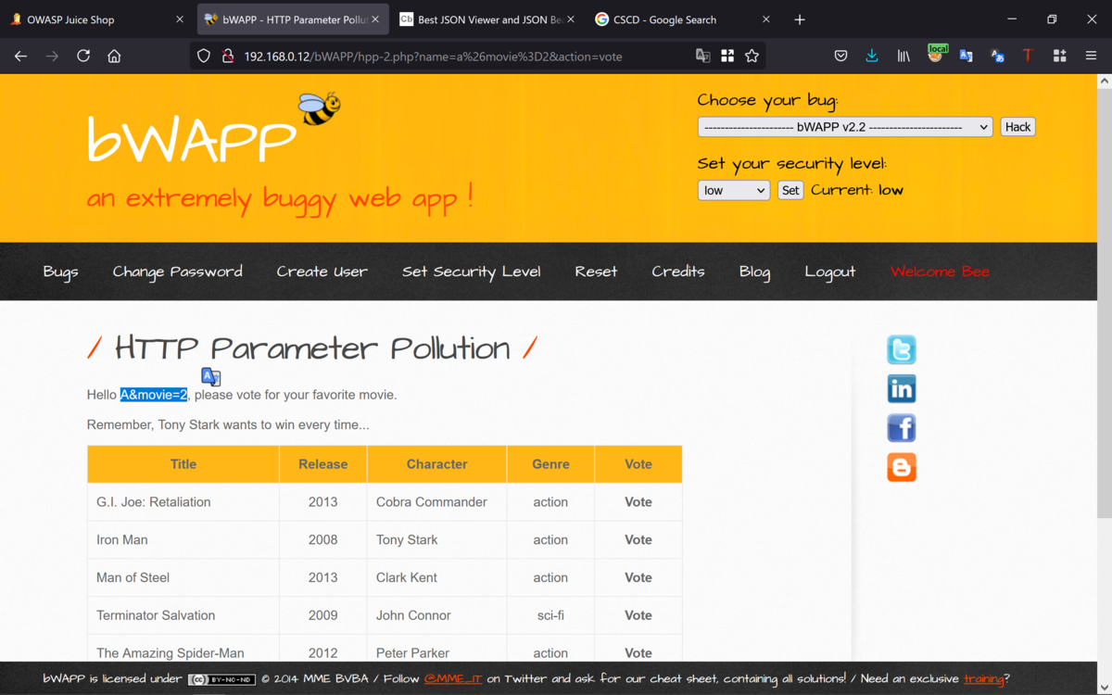
Task: Vote for Iron Man
Action: (638, 539)
